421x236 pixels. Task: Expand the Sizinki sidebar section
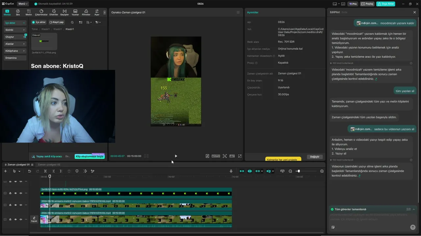(x=15, y=30)
